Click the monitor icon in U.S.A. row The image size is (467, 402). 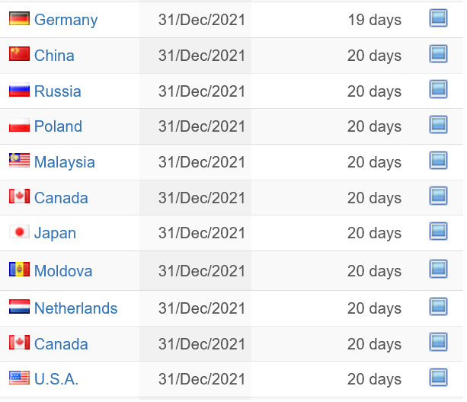click(438, 378)
